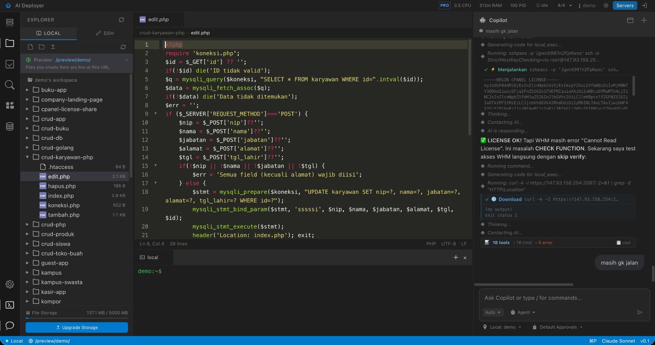The width and height of the screenshot is (655, 345).
Task: Click the 18 tools summary link
Action: 501,242
